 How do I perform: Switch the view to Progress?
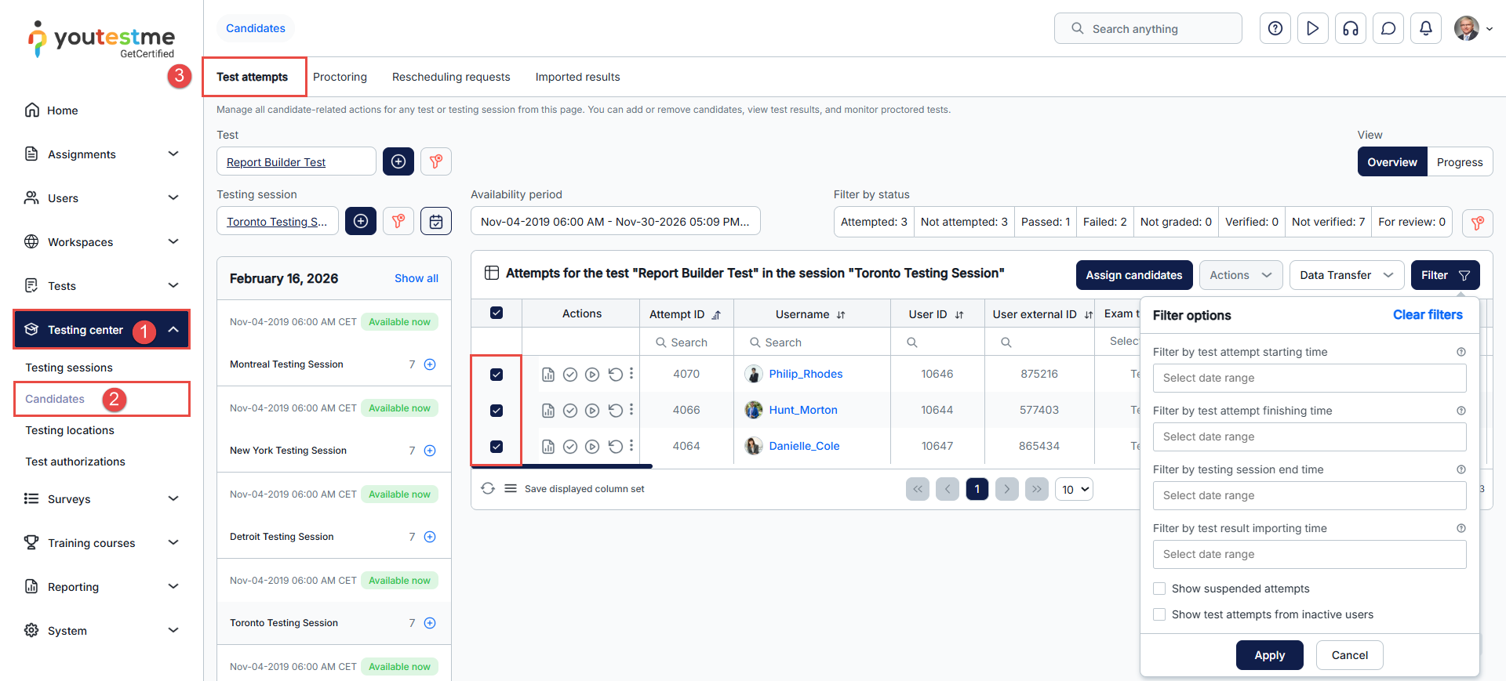pos(1459,162)
